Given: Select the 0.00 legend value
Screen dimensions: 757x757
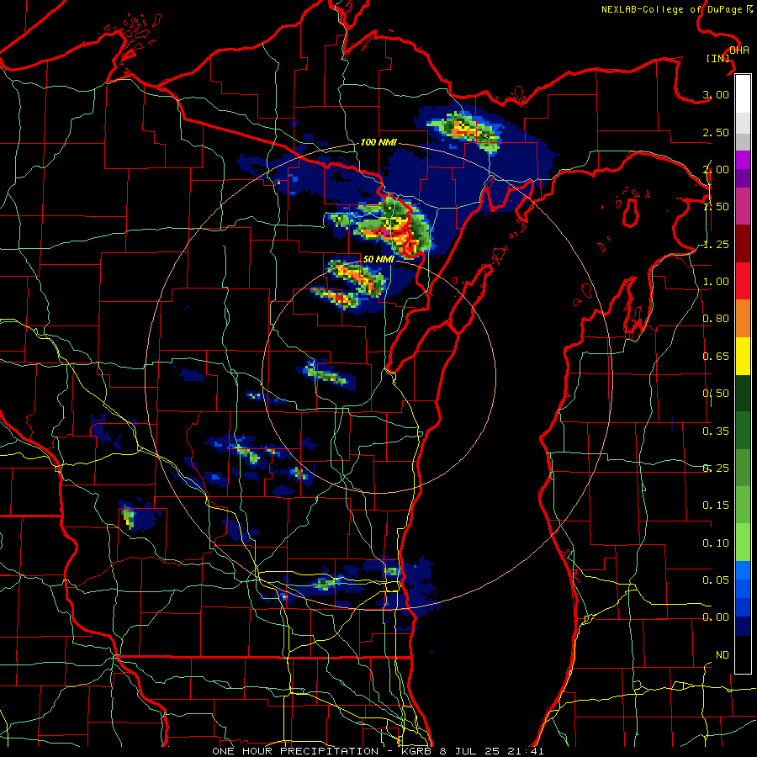Looking at the screenshot, I should point(716,617).
